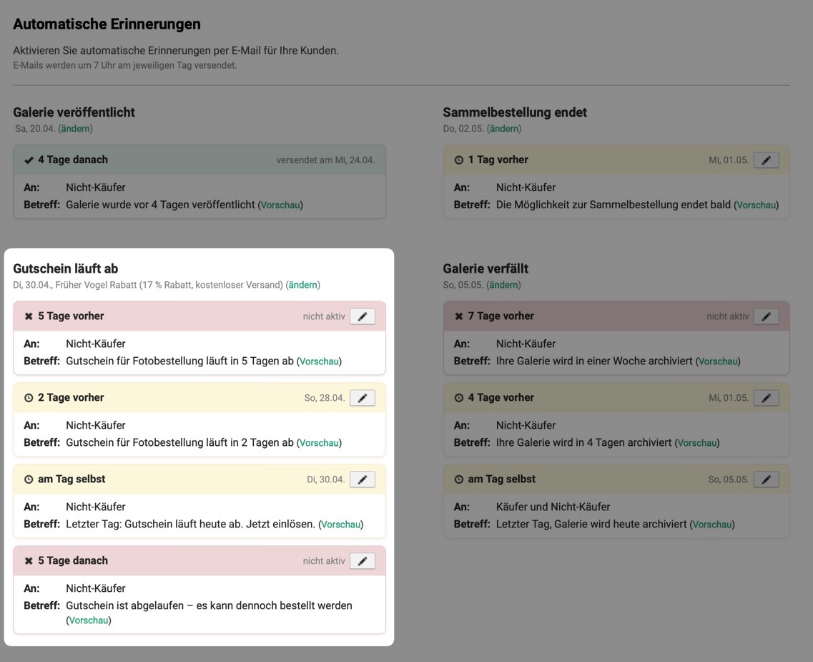Preview 'Galerie wurde vor 4 Tagen veröffentlicht' email
Image resolution: width=813 pixels, height=662 pixels.
click(x=280, y=205)
